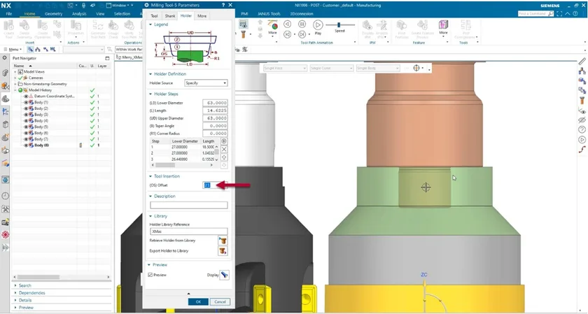This screenshot has height=314, width=588.
Task: Open the red flower palette sidebar icon
Action: point(6,234)
